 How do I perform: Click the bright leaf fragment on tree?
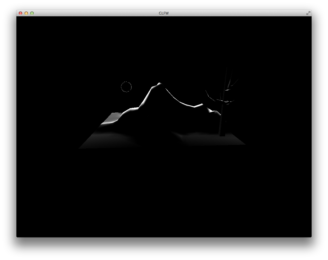pos(227,90)
